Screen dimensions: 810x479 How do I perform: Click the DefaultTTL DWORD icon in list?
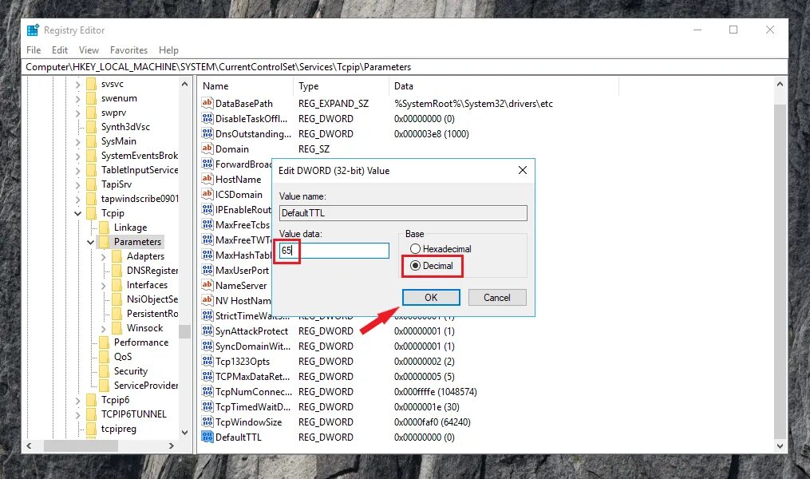point(207,437)
